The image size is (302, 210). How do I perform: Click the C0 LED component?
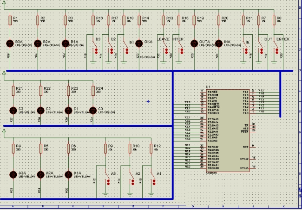point(93,111)
